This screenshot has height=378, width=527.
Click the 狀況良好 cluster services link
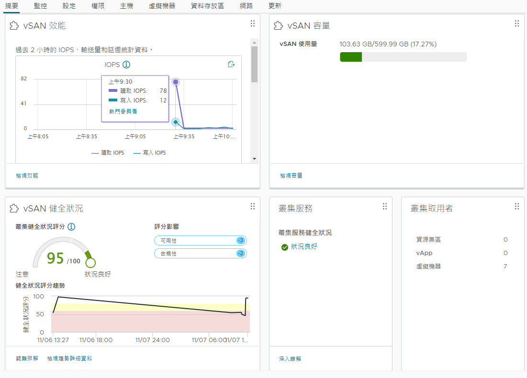pyautogui.click(x=304, y=246)
